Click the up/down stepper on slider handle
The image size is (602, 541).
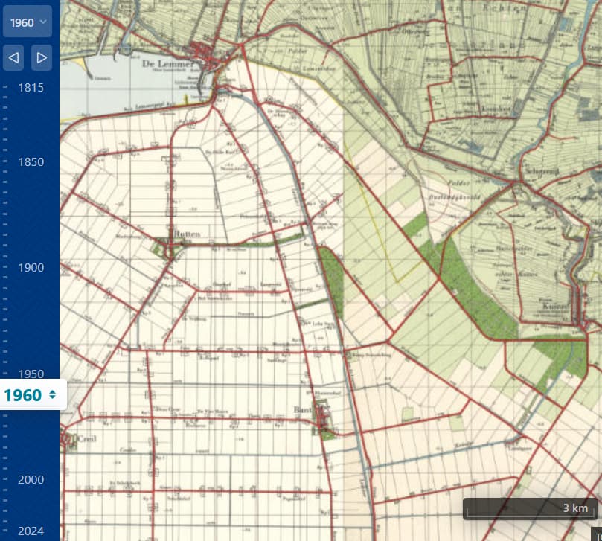tap(52, 395)
